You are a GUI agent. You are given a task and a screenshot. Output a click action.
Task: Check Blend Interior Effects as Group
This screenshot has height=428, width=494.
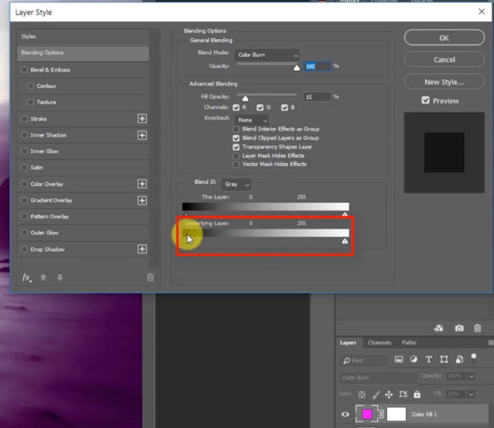pyautogui.click(x=236, y=129)
